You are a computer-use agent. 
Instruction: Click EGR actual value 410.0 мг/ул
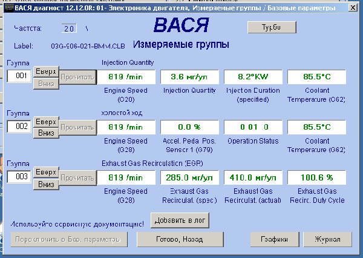[x=253, y=177]
